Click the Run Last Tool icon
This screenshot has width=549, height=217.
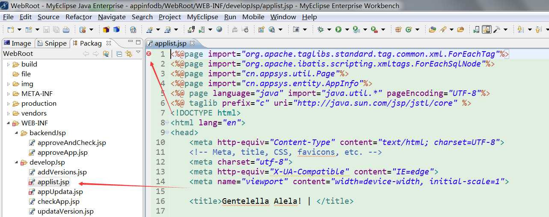[x=374, y=29]
